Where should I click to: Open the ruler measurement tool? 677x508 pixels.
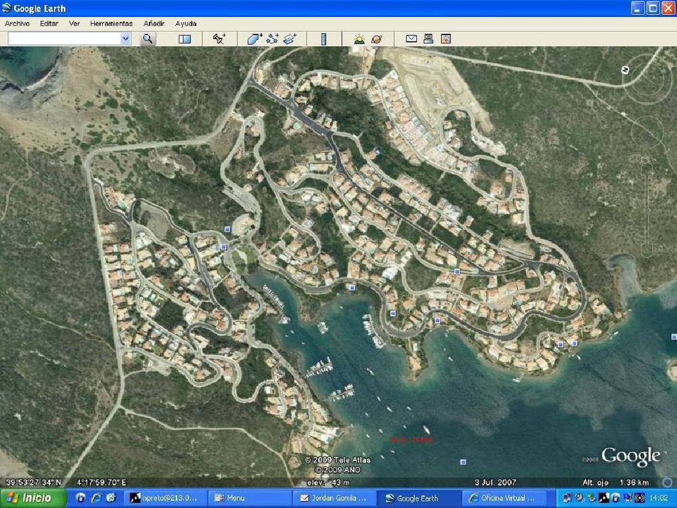coord(324,39)
